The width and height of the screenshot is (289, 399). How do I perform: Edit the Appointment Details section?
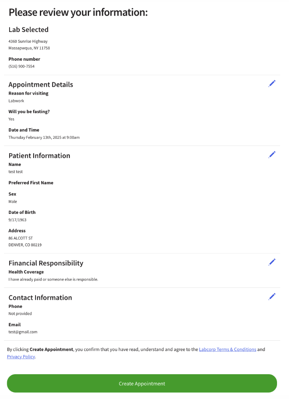coord(272,84)
